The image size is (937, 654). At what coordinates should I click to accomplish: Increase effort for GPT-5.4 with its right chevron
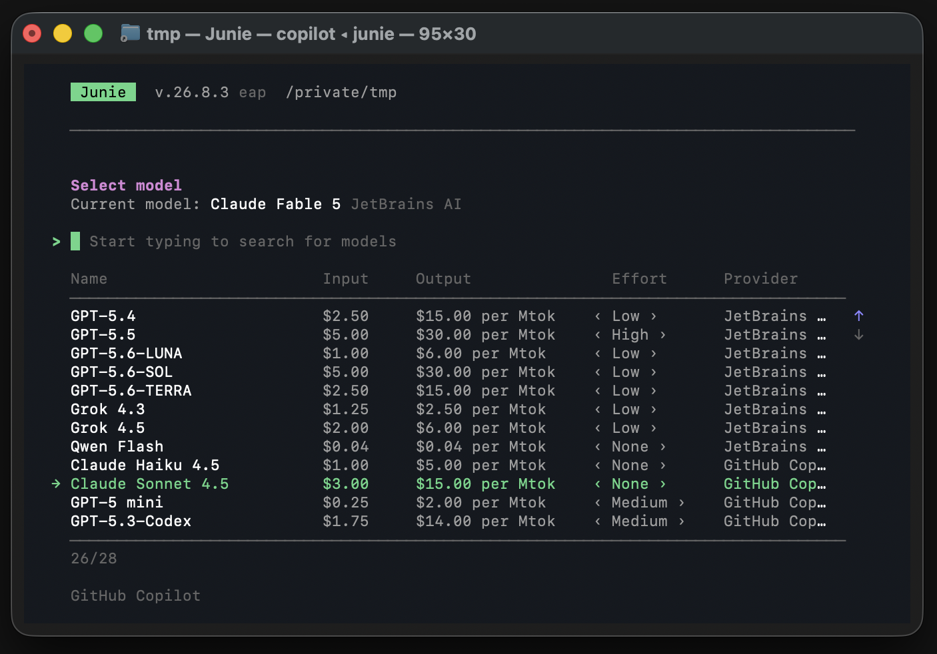[x=654, y=316]
